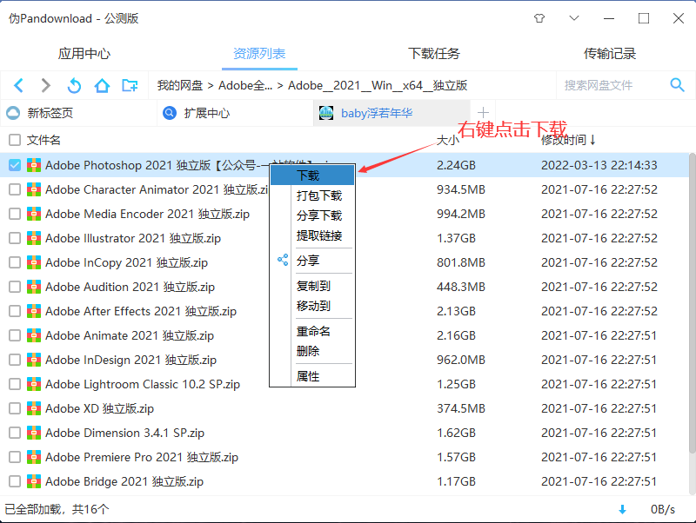Click zip icon of Adobe Bridge 2021
Image resolution: width=696 pixels, height=523 pixels.
point(34,481)
